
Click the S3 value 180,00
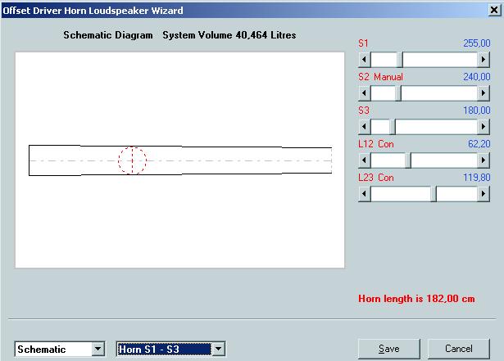pyautogui.click(x=477, y=111)
